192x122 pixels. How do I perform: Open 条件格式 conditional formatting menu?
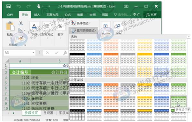(81, 23)
